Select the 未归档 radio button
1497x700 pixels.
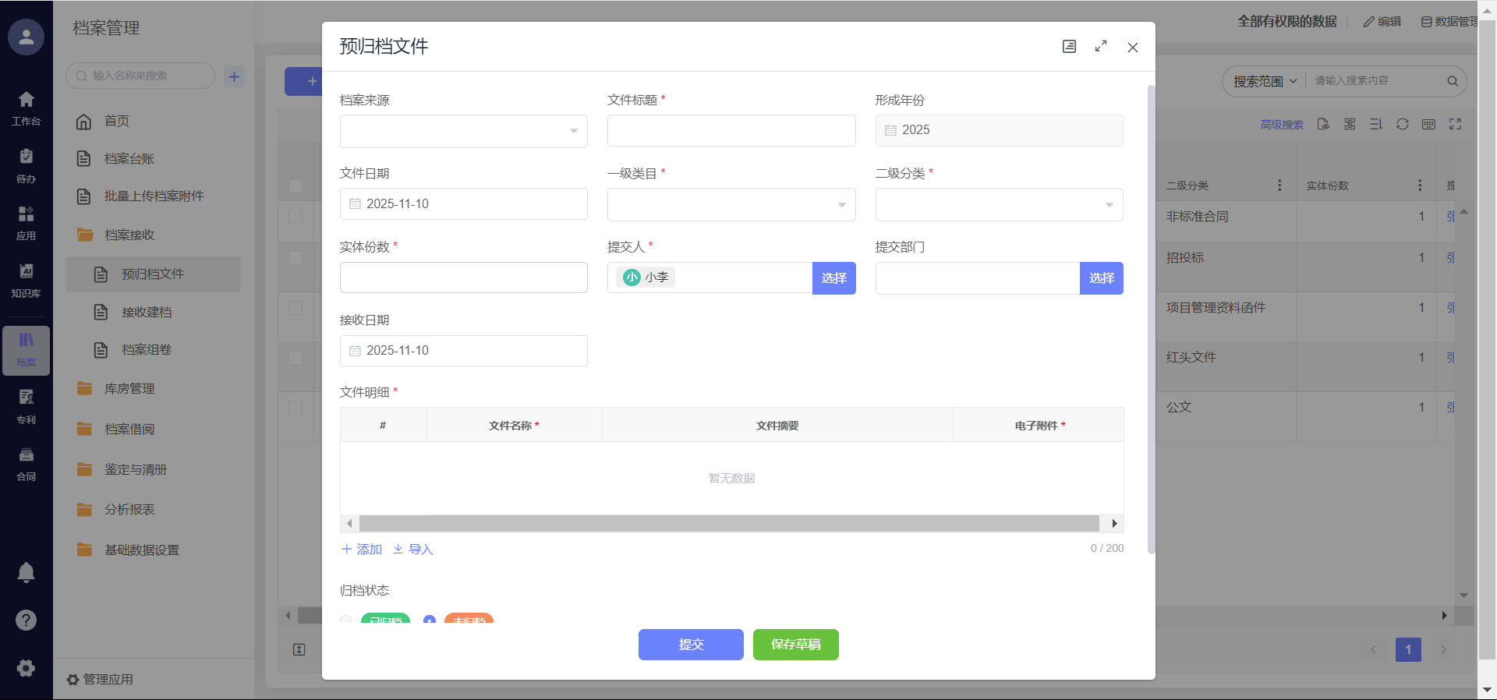pyautogui.click(x=429, y=620)
